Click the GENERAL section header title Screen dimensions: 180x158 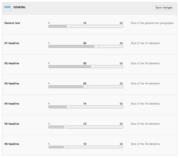point(19,7)
